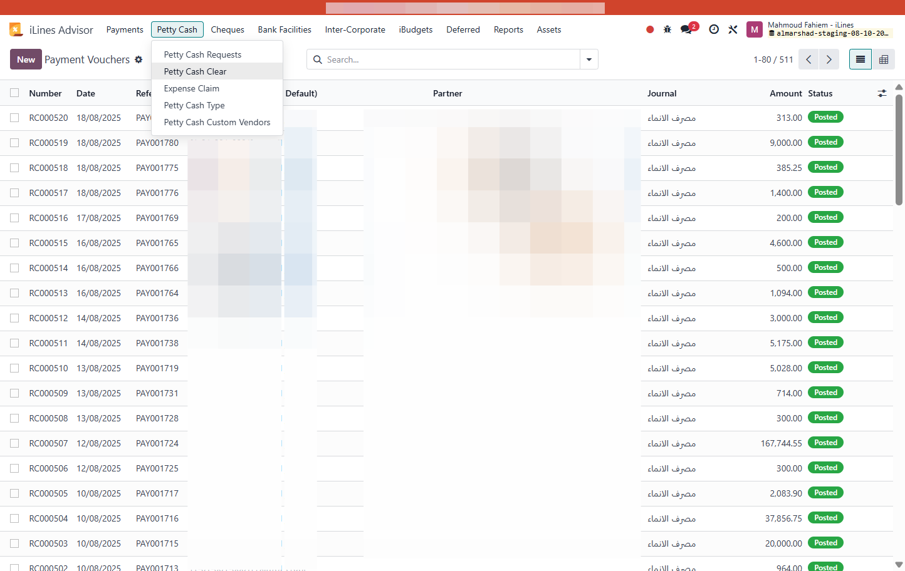Screen dimensions: 905x571
Task: Open the iLines Advisor app logo
Action: 16,29
